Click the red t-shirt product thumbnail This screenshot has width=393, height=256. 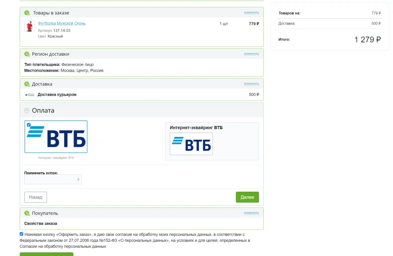click(30, 26)
